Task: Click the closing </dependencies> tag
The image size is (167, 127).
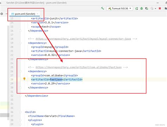Action: coord(36,96)
